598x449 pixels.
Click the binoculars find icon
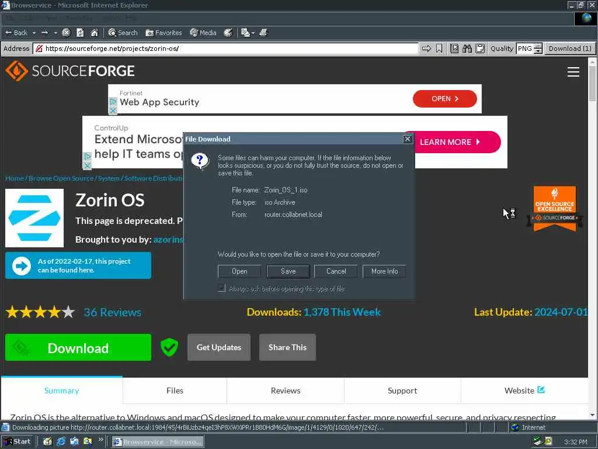pos(467,49)
